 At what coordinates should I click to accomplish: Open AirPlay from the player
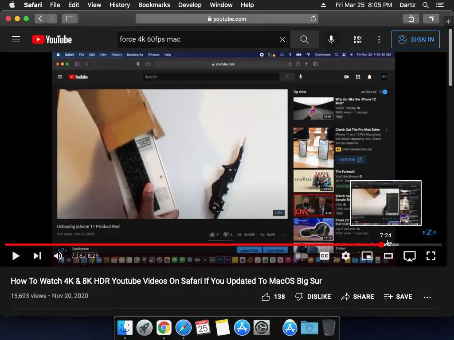409,256
